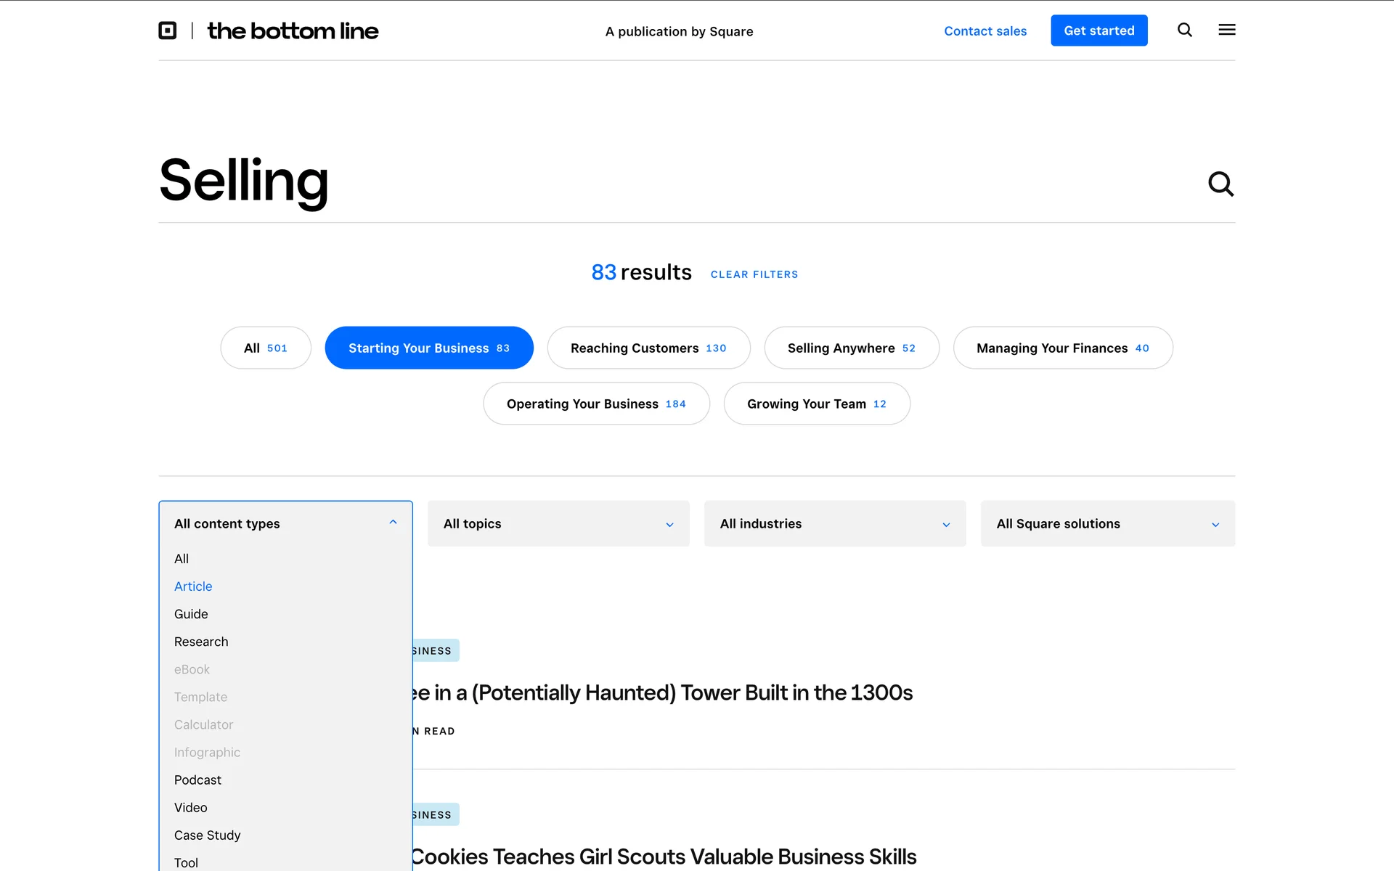This screenshot has width=1394, height=871.
Task: Toggle the Starting Your Business filter
Action: [x=428, y=348]
